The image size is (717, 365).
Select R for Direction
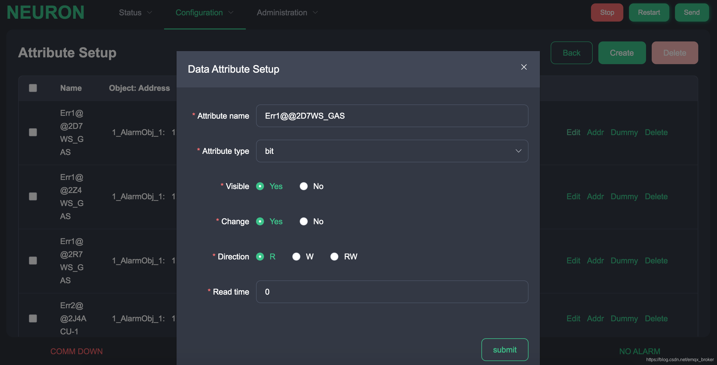260,257
